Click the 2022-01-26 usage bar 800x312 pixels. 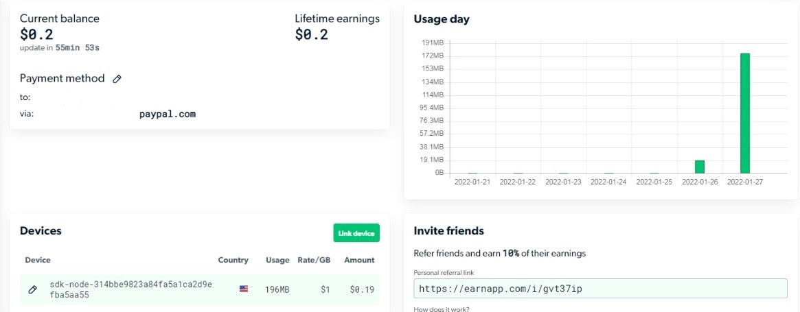click(x=700, y=167)
